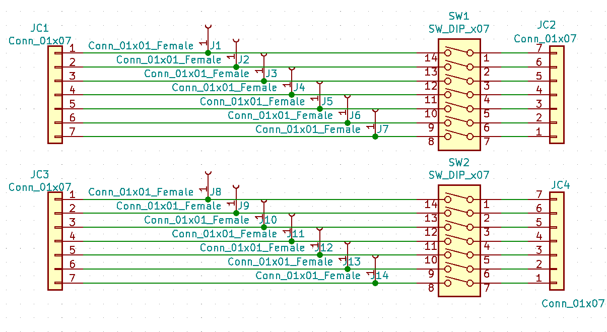Viewport: 607px width, 332px height.
Task: Click pin number 8 of SW2
Action: tap(431, 289)
